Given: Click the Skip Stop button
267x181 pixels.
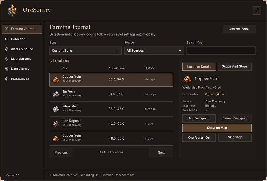Looking at the screenshot, I should (235, 137).
